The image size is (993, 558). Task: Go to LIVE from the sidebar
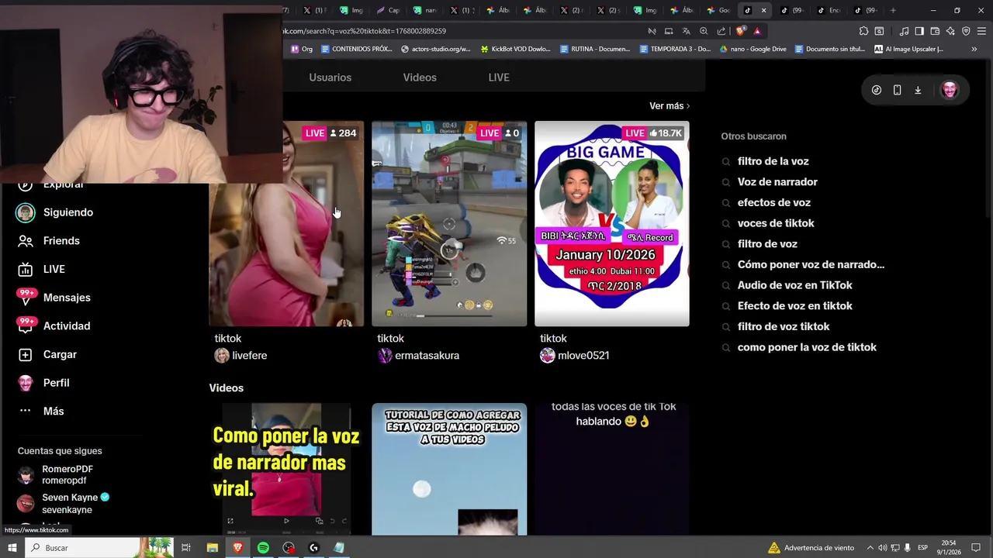pos(41,269)
